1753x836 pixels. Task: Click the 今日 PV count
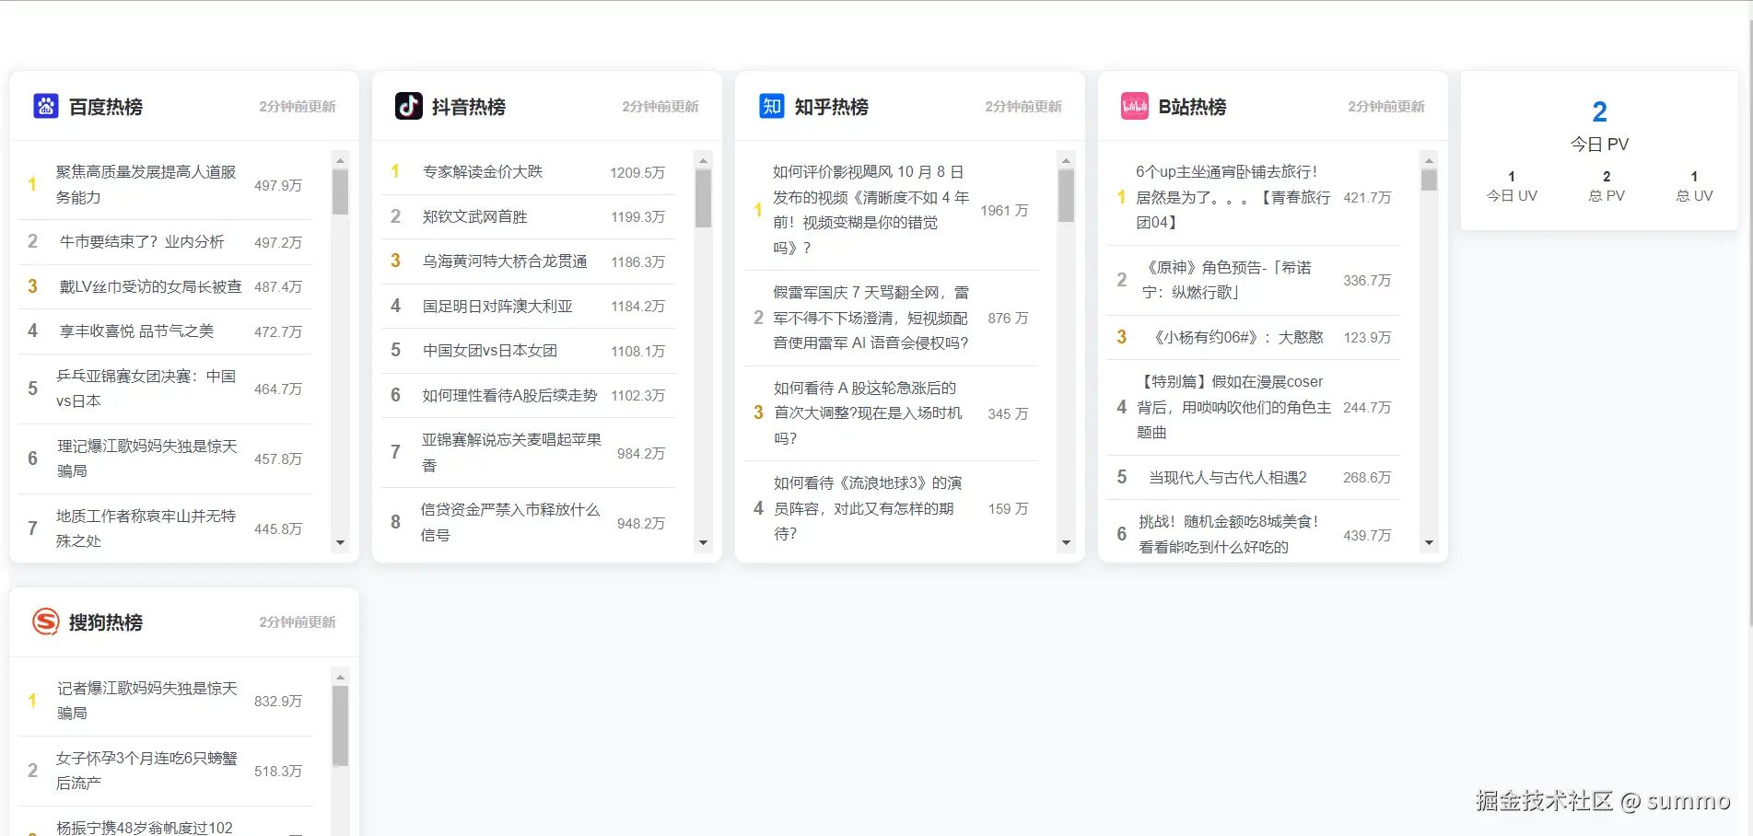tap(1599, 112)
